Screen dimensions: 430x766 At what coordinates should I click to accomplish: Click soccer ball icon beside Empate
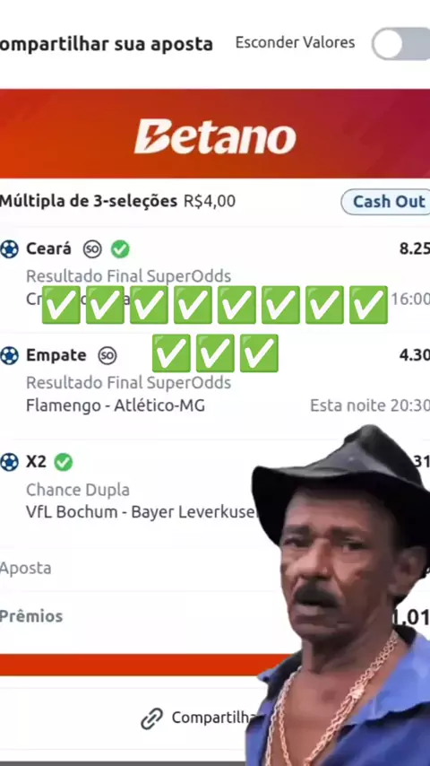click(x=9, y=355)
